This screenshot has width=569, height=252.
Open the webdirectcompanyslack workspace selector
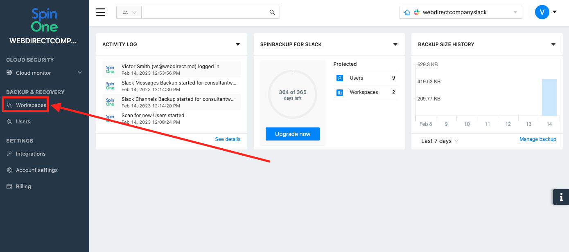click(461, 12)
